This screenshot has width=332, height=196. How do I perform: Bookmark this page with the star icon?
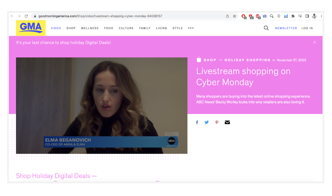coord(234,16)
